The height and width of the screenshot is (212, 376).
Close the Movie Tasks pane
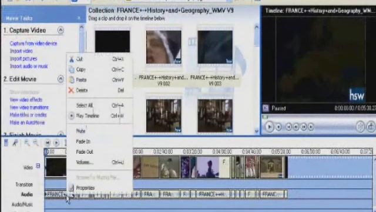pos(79,18)
